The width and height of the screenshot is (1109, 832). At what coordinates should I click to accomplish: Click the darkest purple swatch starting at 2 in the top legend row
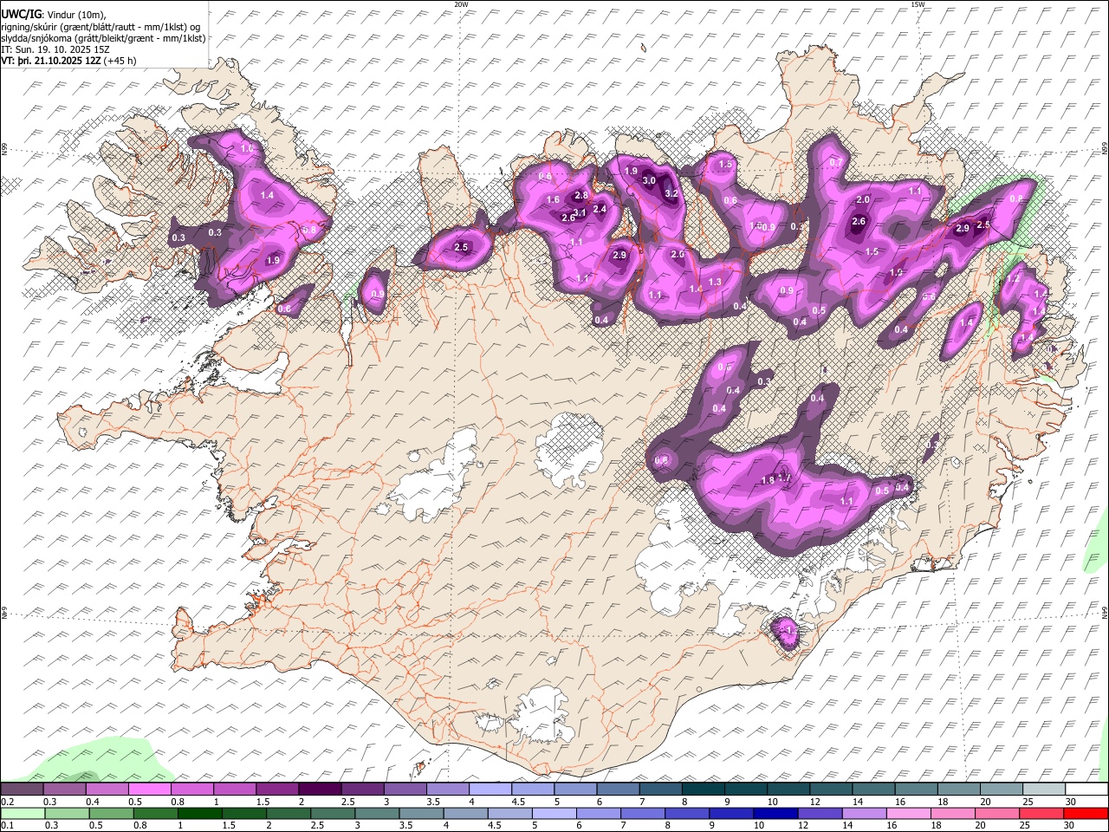click(x=320, y=789)
